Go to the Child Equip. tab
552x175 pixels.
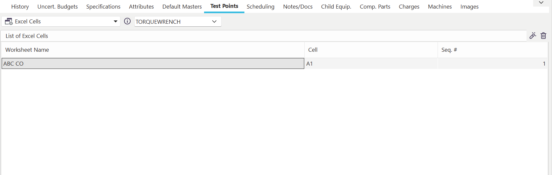tap(336, 7)
